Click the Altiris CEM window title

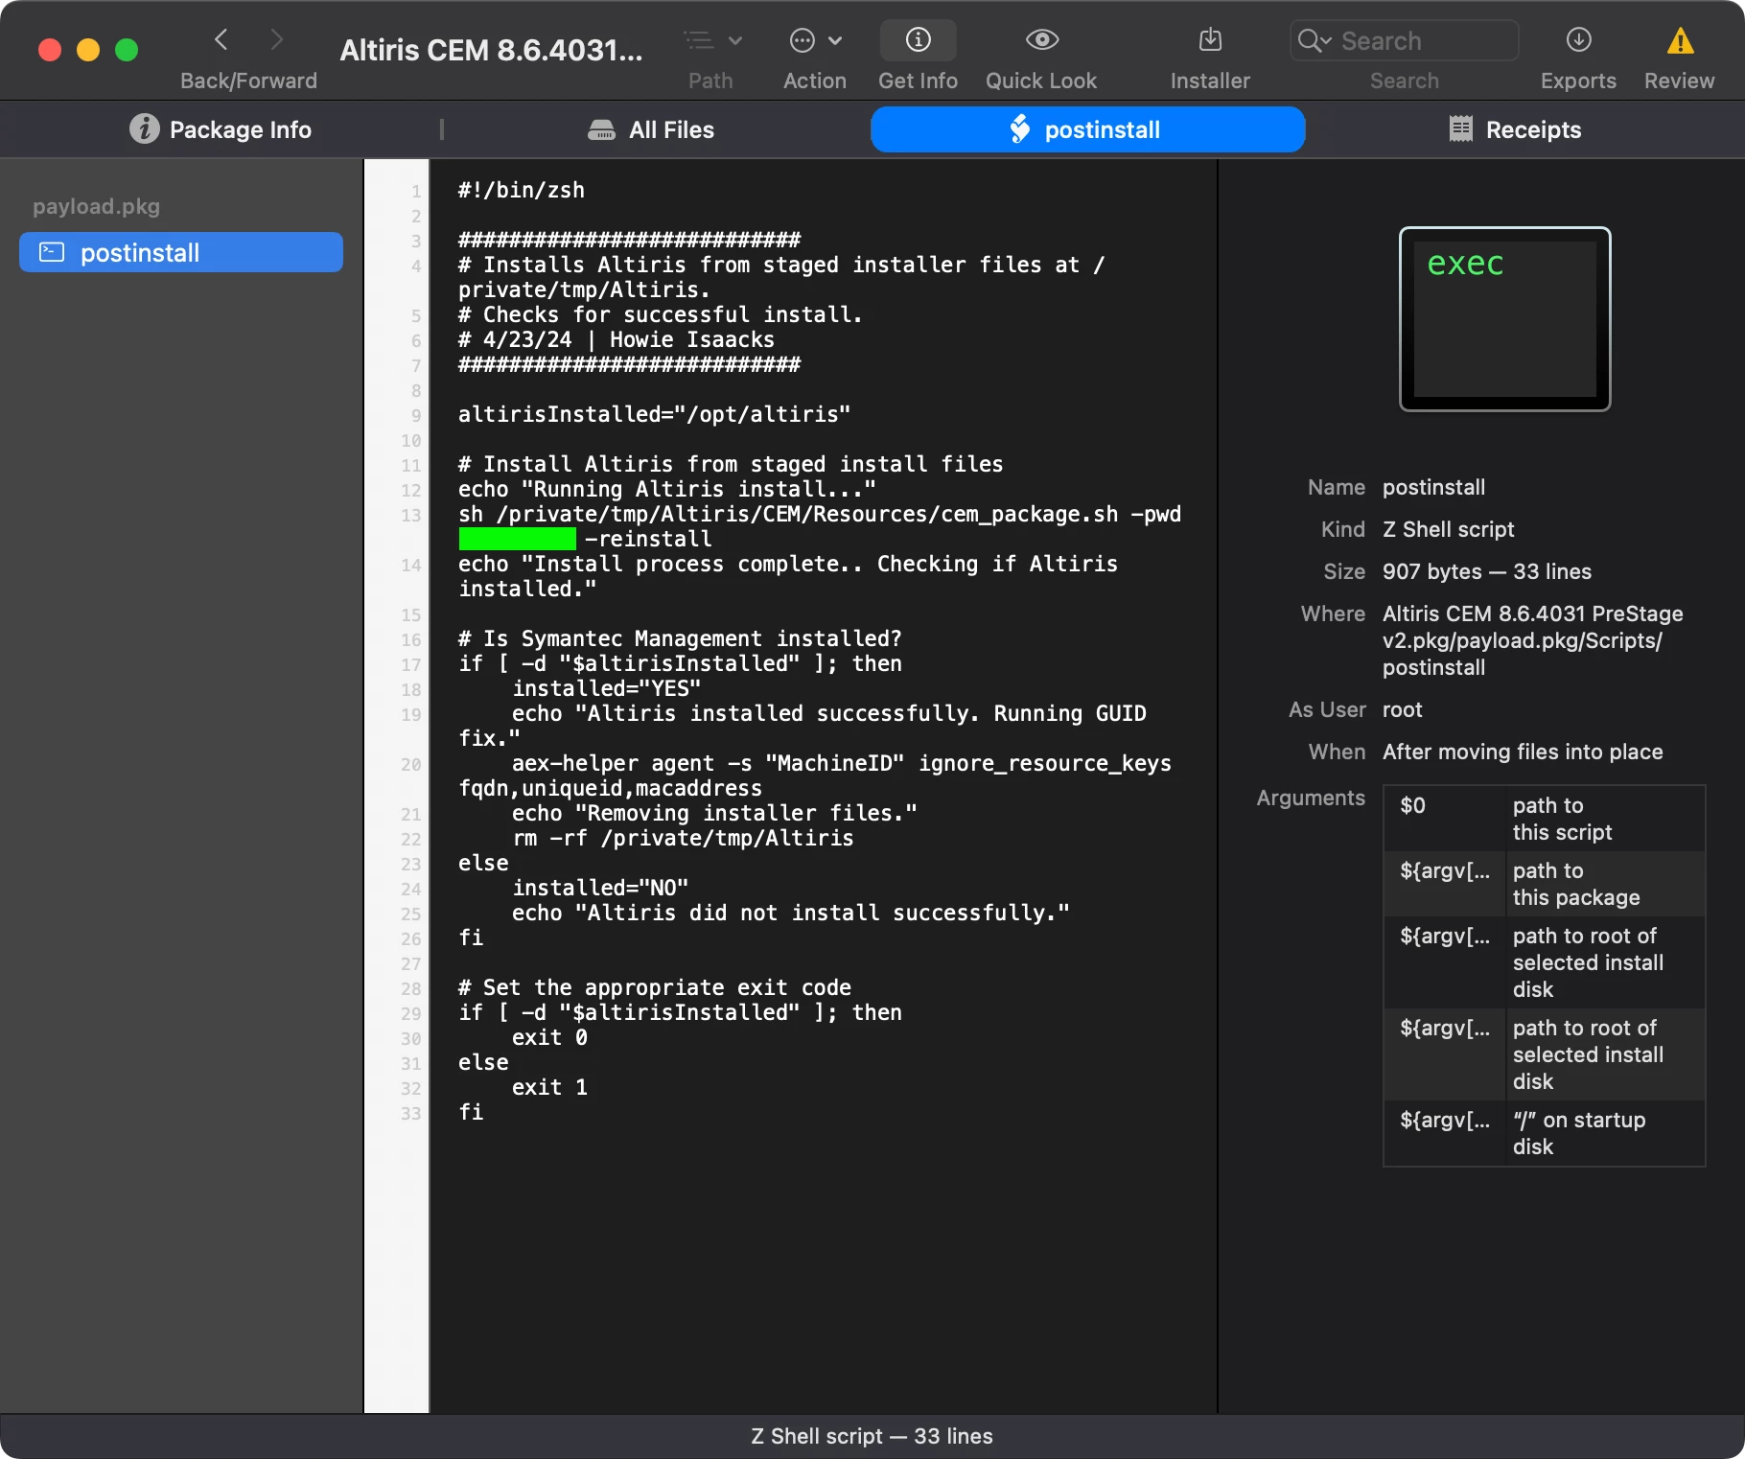(492, 50)
